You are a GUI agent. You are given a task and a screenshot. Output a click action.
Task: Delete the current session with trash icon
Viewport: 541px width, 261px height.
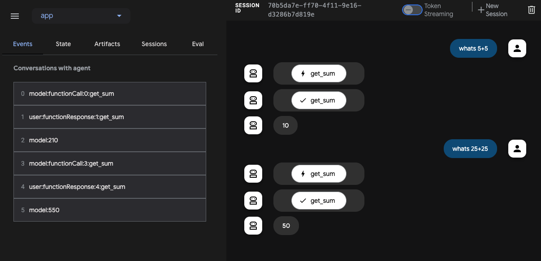coord(532,10)
